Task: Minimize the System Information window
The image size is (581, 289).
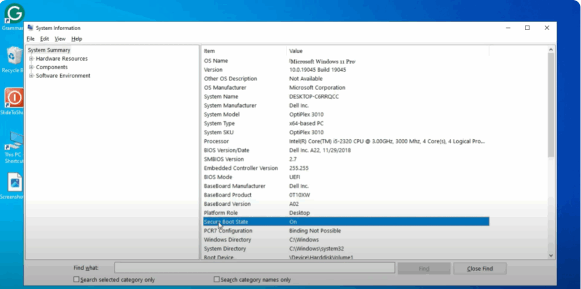Action: 508,28
